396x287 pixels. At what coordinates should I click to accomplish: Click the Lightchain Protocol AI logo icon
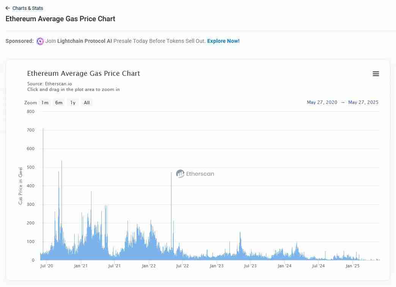40,41
